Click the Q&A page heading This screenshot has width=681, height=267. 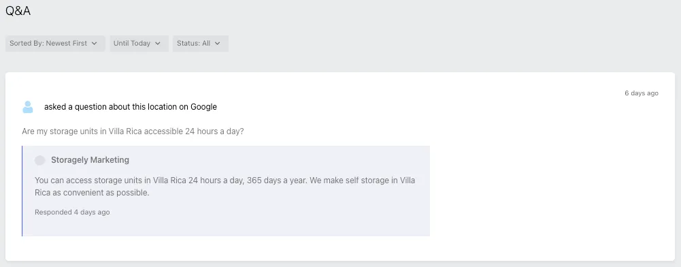18,11
